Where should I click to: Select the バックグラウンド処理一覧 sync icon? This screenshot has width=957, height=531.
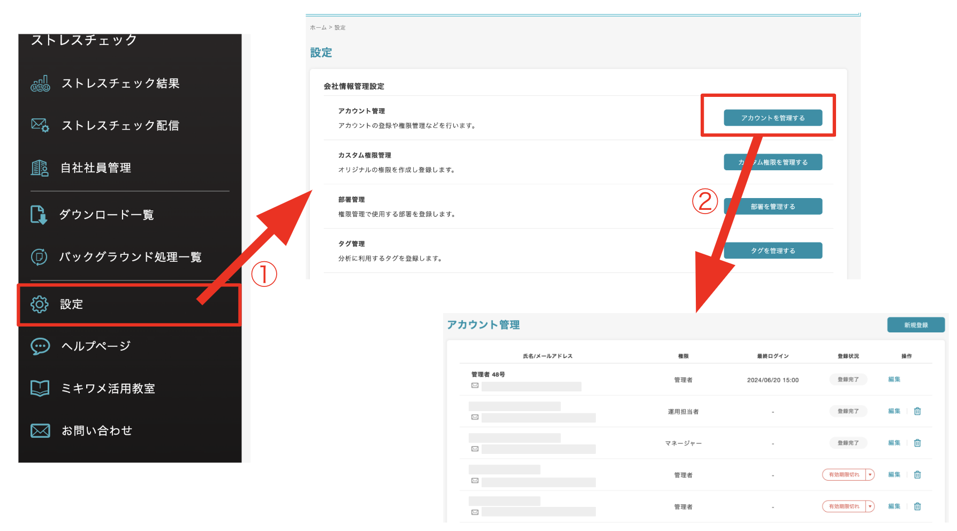39,257
